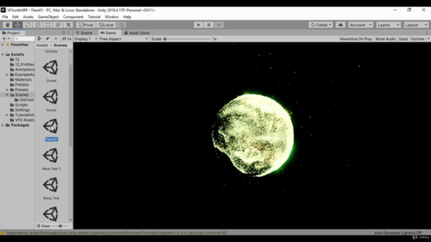Open the Free Aspect dropdown

(x=124, y=39)
